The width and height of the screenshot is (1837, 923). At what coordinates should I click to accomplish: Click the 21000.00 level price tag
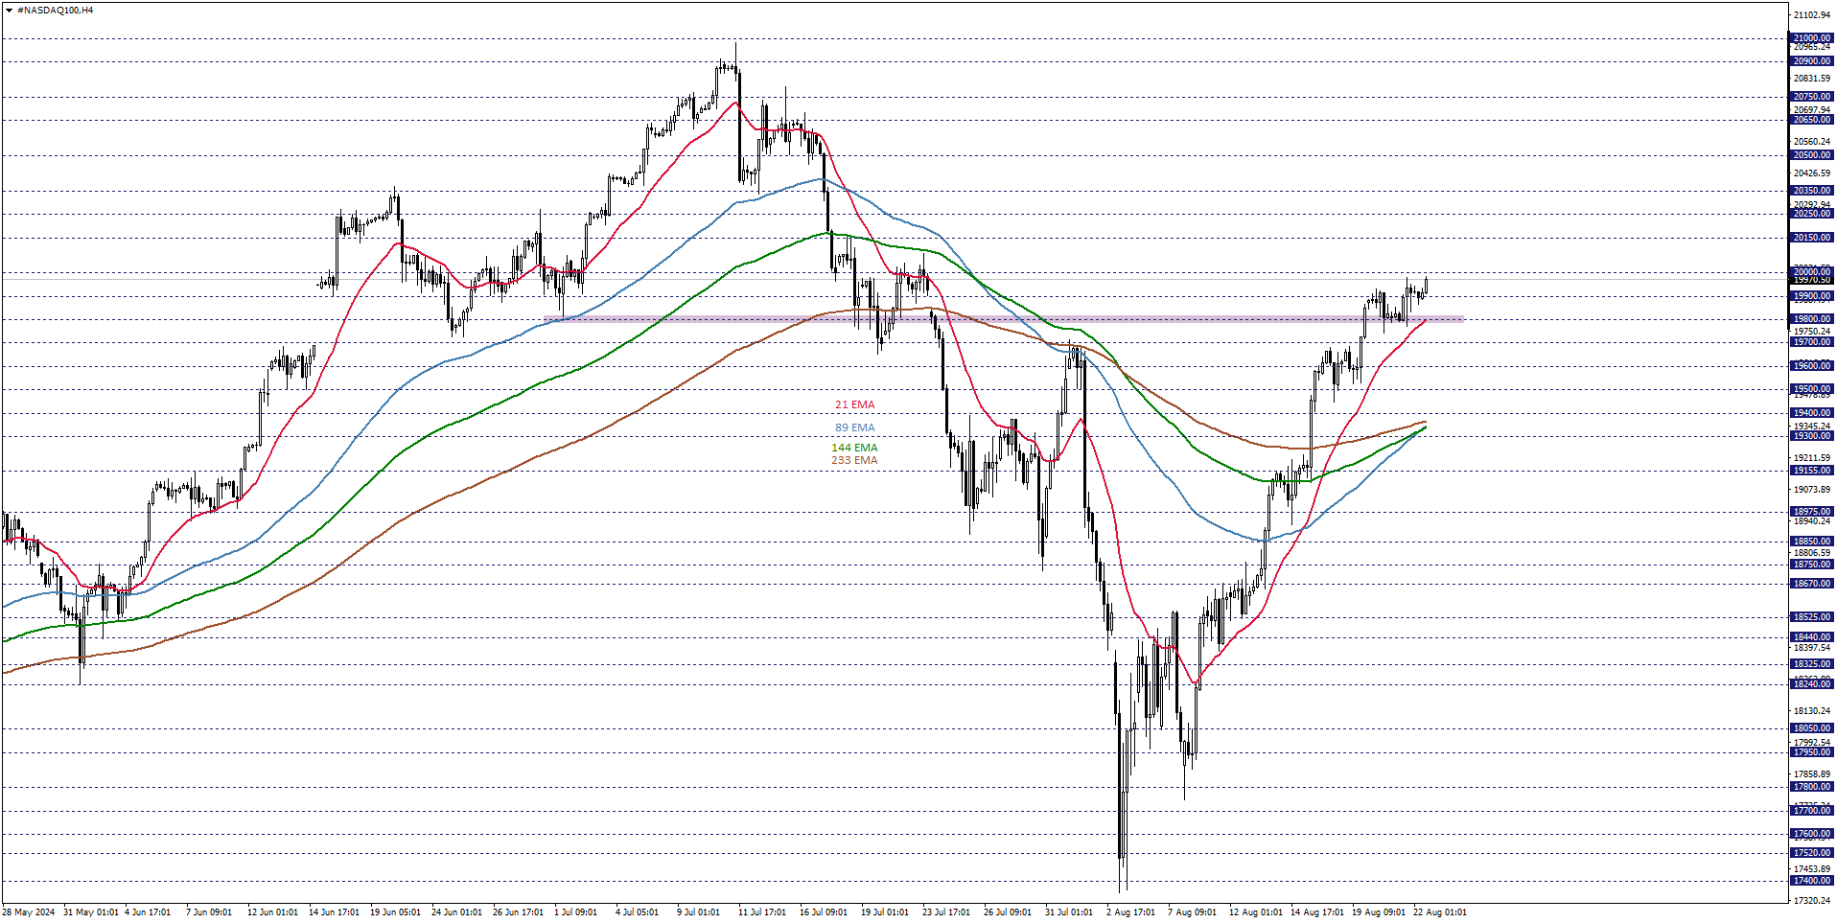click(1811, 38)
